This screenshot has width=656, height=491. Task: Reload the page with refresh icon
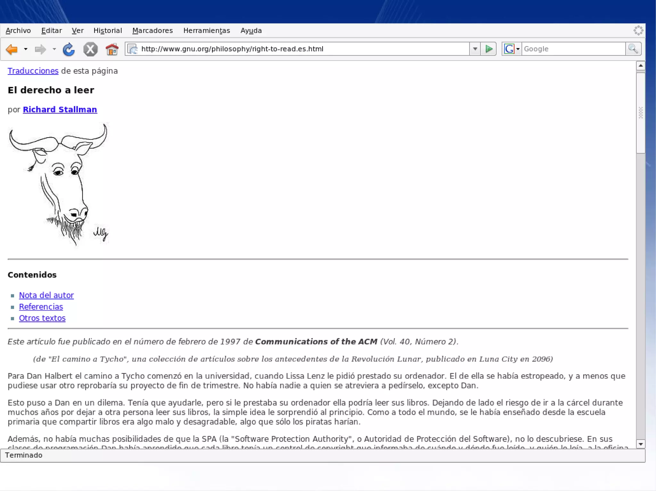tap(69, 49)
